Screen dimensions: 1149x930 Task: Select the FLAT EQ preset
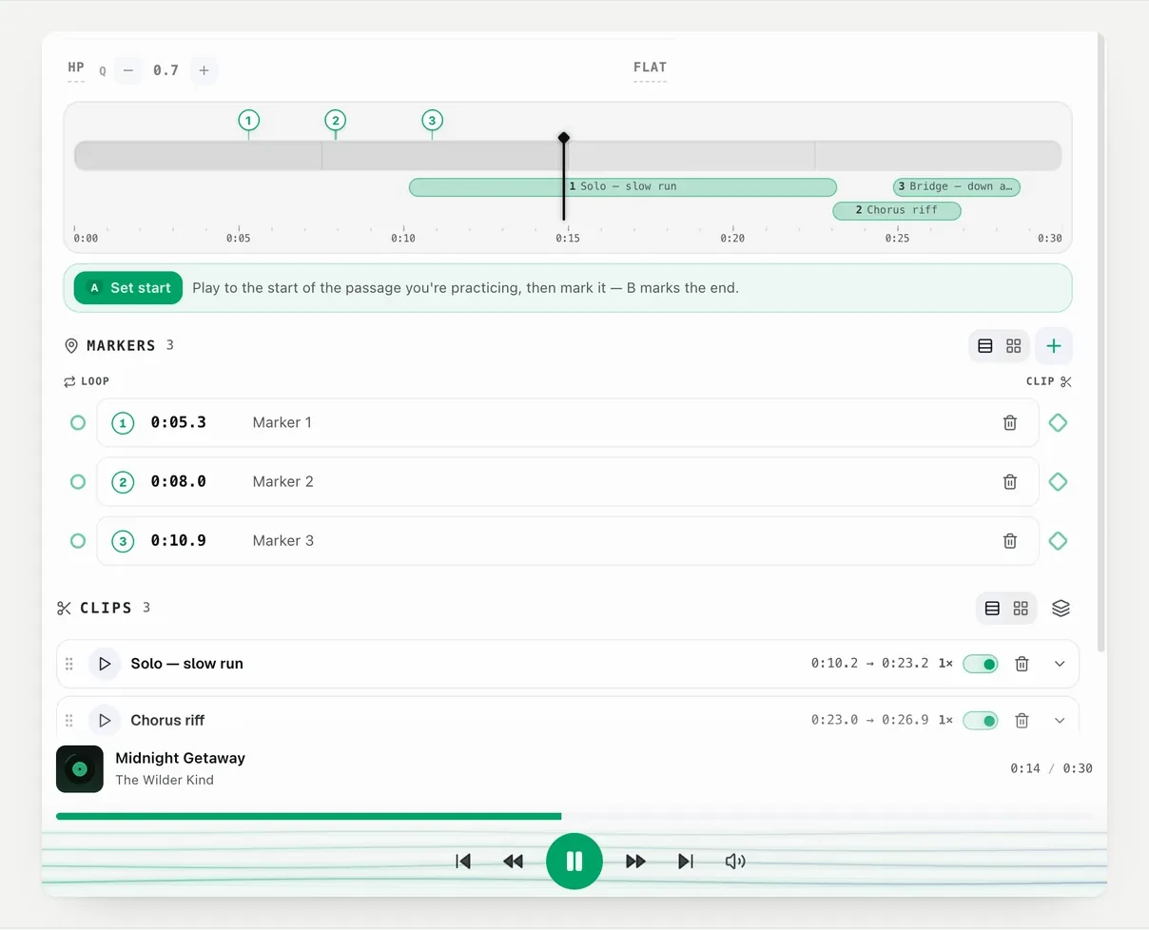[x=651, y=68]
